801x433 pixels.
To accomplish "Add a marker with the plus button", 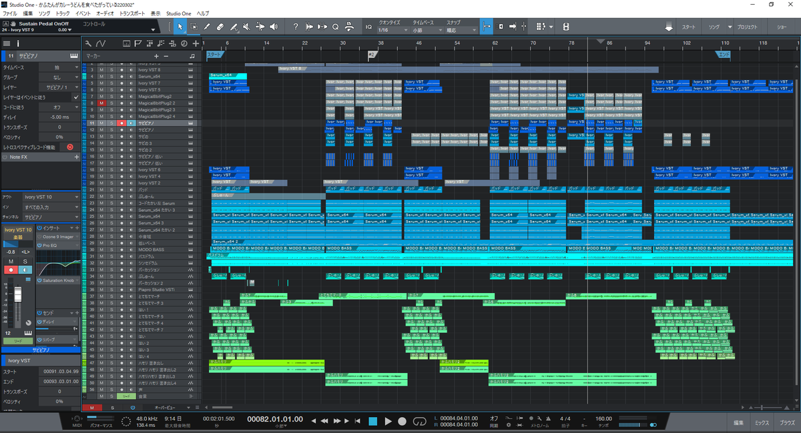I will click(156, 56).
